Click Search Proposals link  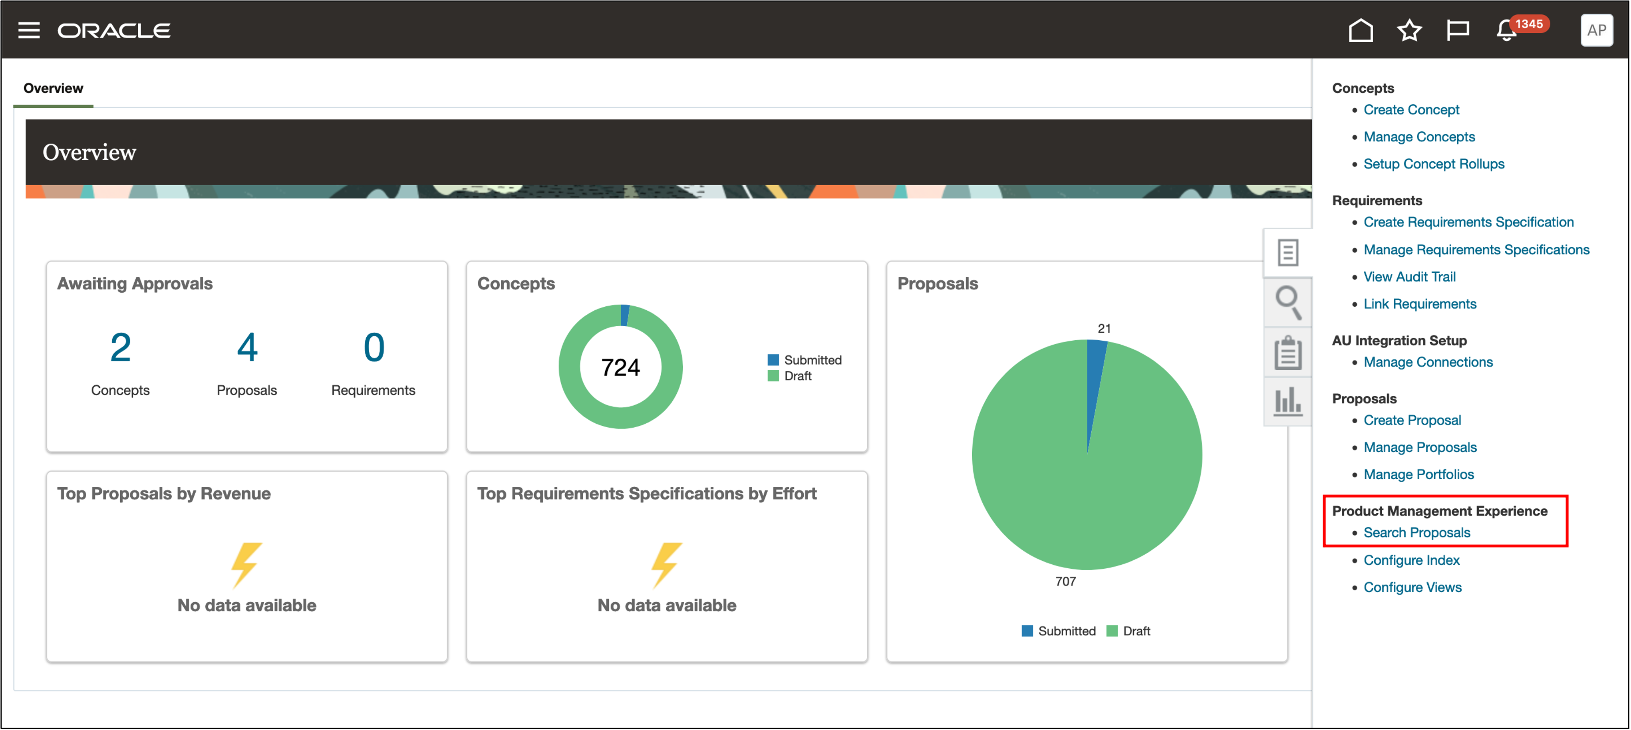(x=1416, y=532)
